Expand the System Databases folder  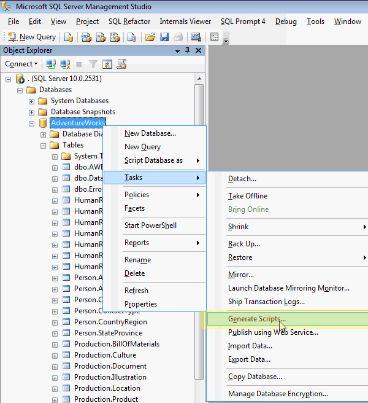coord(31,101)
